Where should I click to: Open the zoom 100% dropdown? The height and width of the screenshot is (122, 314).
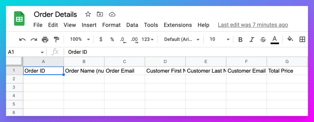click(x=80, y=39)
